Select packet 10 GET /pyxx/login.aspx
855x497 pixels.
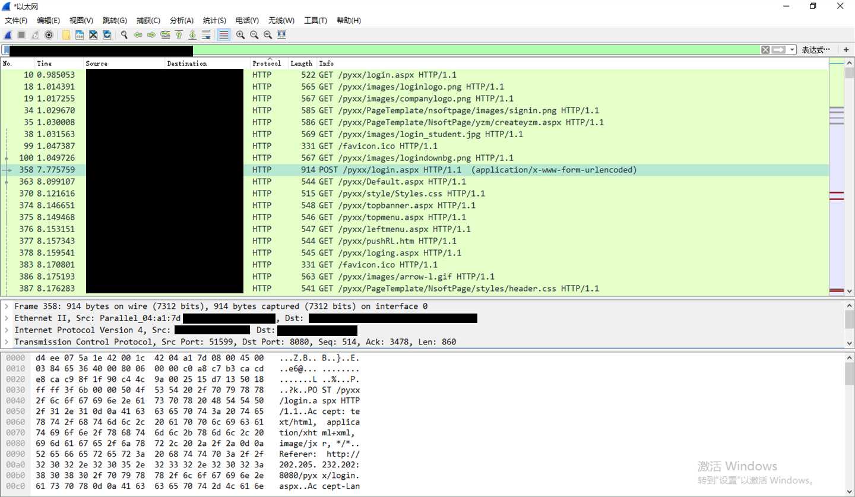pos(414,75)
